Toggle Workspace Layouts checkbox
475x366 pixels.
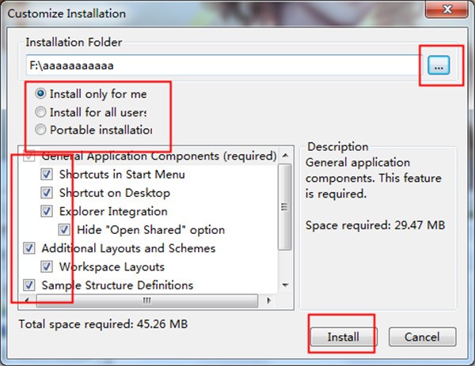tap(47, 266)
